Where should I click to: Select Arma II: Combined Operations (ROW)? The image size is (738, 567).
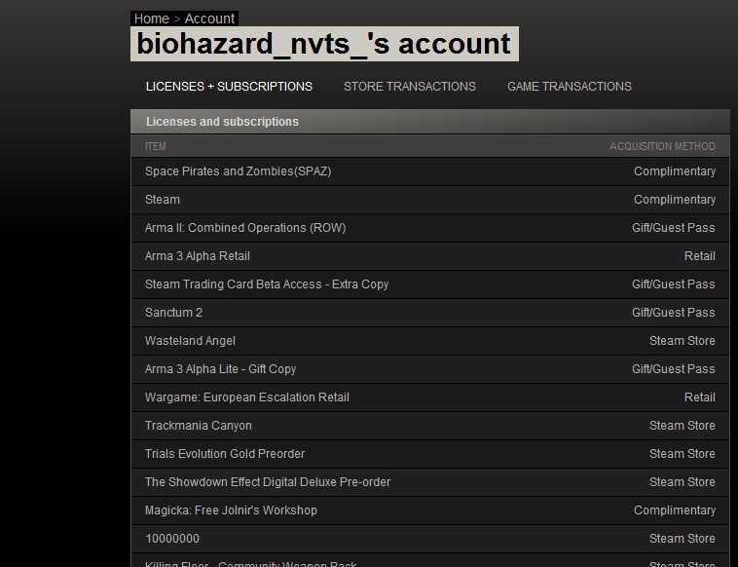click(x=245, y=228)
